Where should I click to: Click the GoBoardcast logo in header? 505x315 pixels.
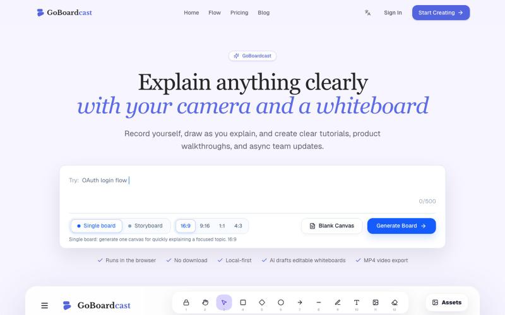pos(64,13)
